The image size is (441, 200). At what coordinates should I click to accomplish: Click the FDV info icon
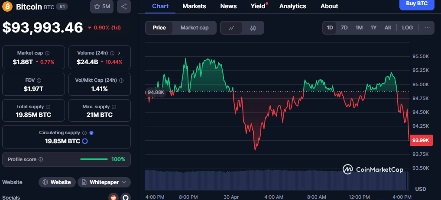tap(39, 81)
